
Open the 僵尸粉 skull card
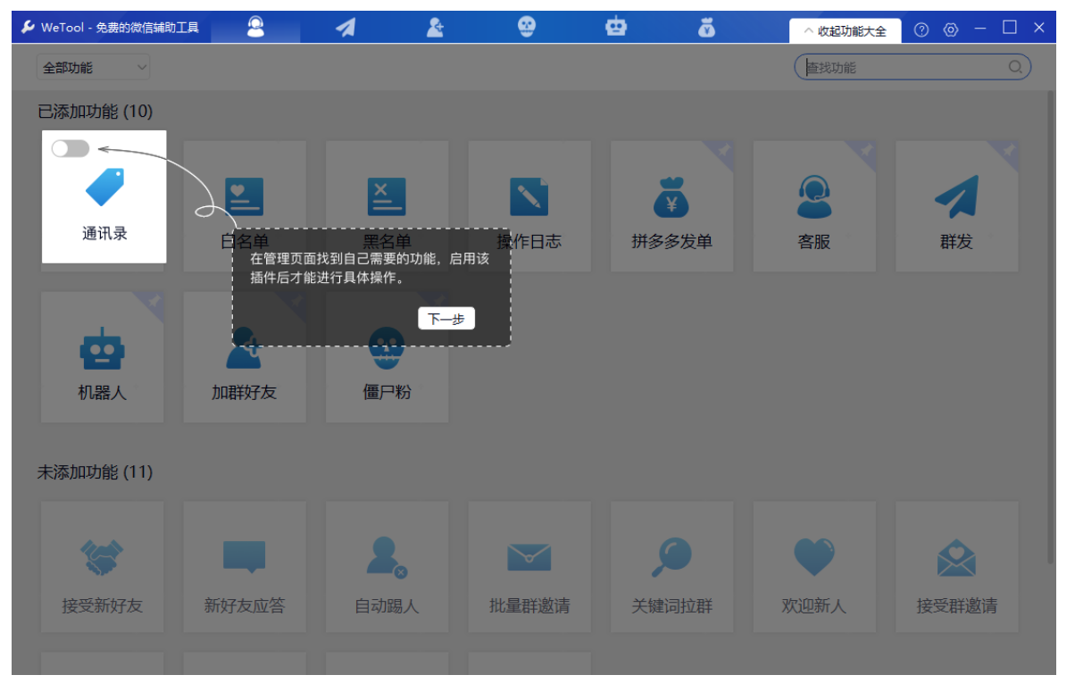[x=387, y=357]
